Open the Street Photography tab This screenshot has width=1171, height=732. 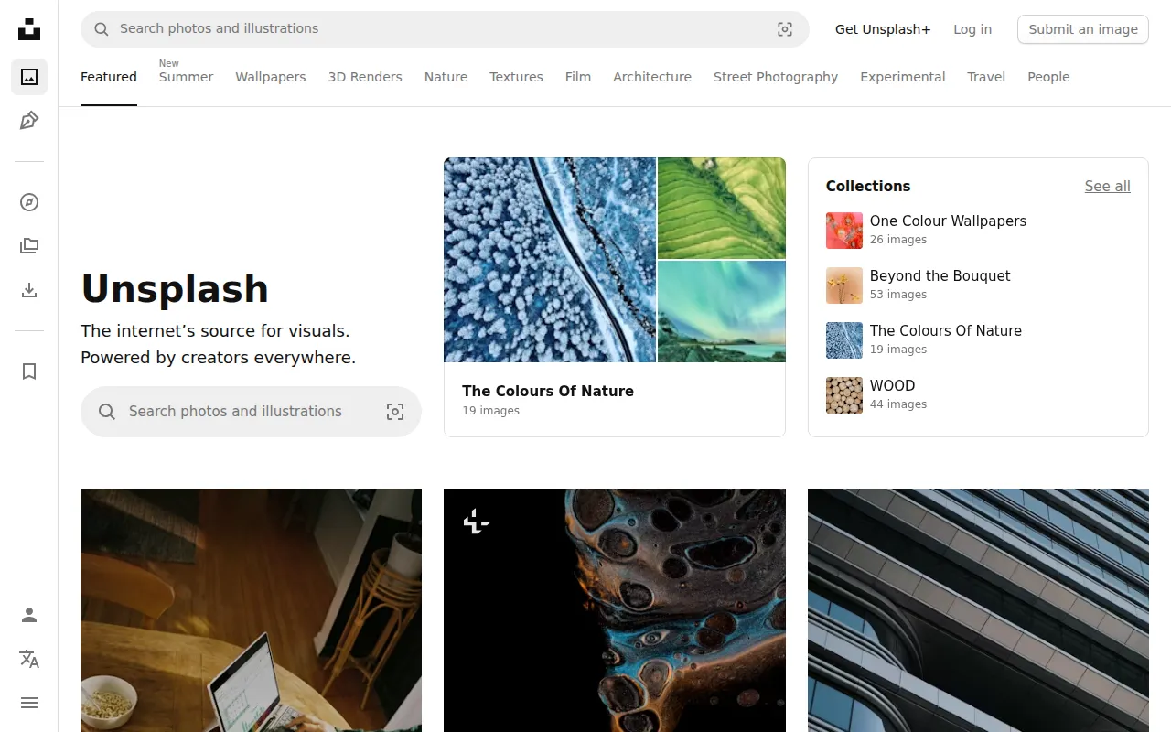click(x=776, y=77)
